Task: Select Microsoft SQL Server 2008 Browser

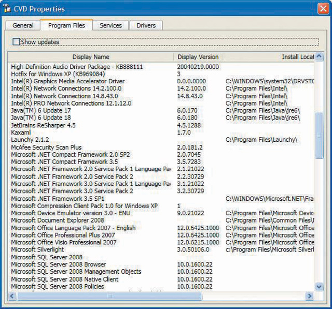Action: point(59,264)
